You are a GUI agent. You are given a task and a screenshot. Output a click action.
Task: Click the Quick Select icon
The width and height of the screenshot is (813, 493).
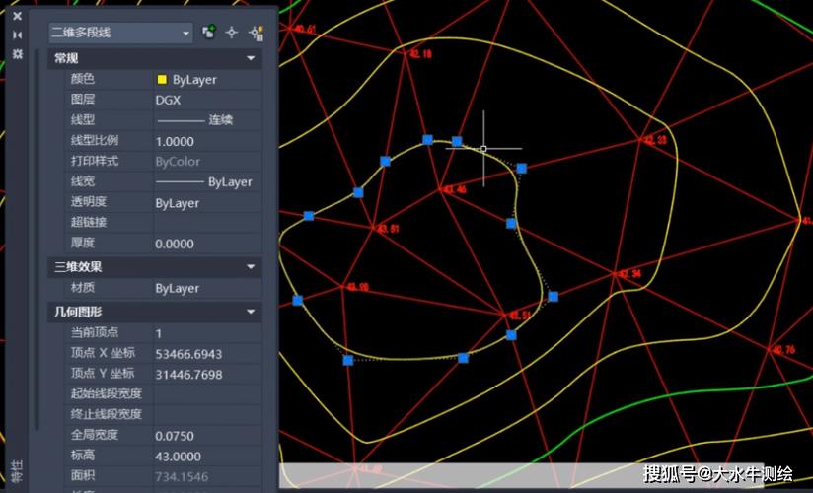coord(256,33)
